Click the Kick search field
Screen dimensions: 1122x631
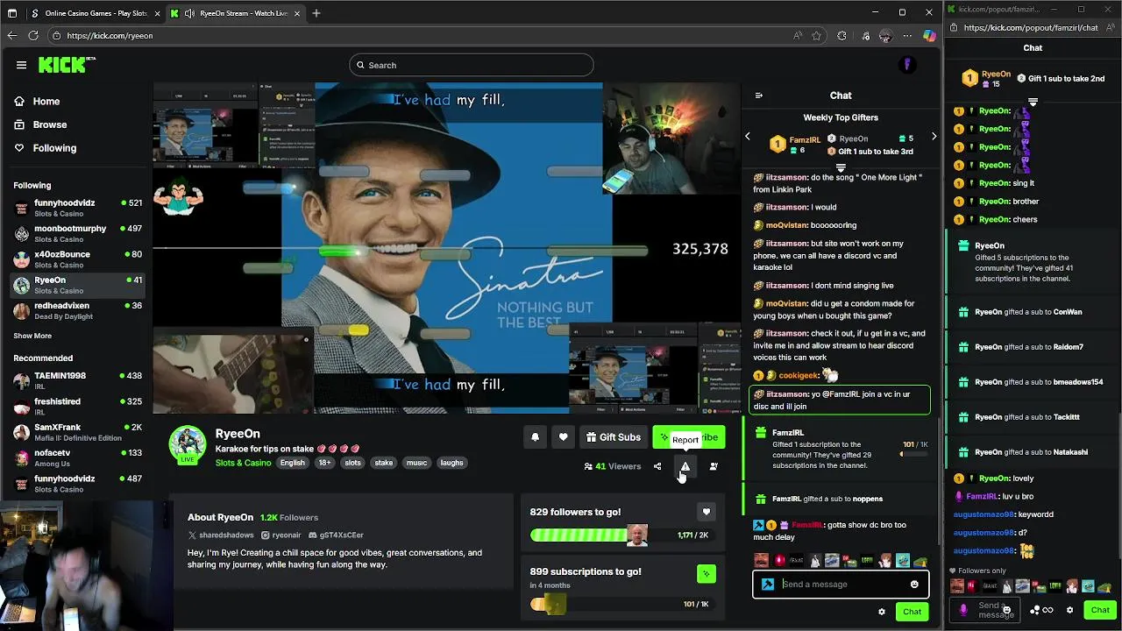(472, 65)
